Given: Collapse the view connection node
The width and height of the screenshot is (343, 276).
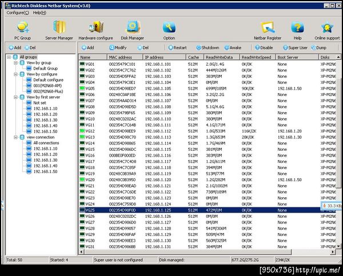Looking at the screenshot, I should click(15, 137).
